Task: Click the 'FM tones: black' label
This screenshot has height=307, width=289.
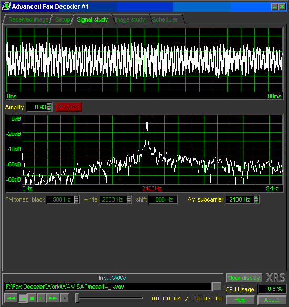Action: [25, 199]
